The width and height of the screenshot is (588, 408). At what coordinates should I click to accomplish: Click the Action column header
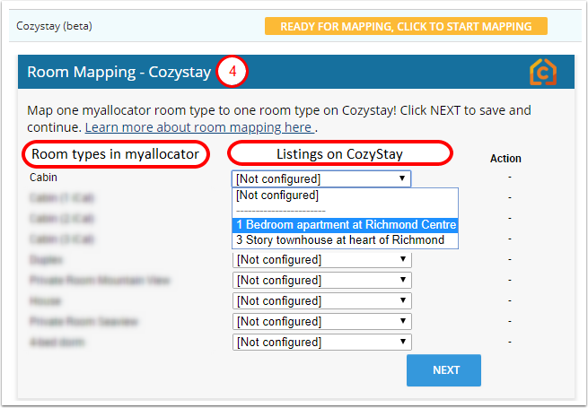click(x=505, y=159)
